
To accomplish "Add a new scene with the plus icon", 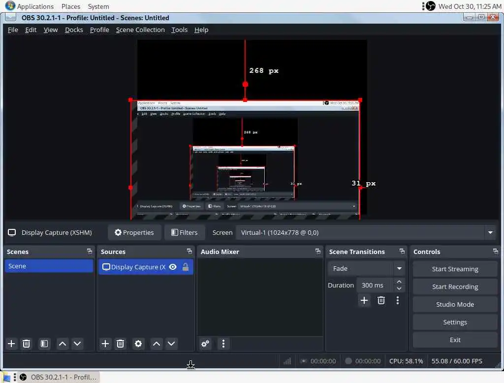I will coord(11,344).
